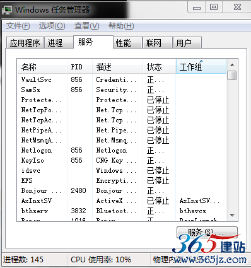
Task: Select the AxInstSV service name
Action: click(37, 201)
